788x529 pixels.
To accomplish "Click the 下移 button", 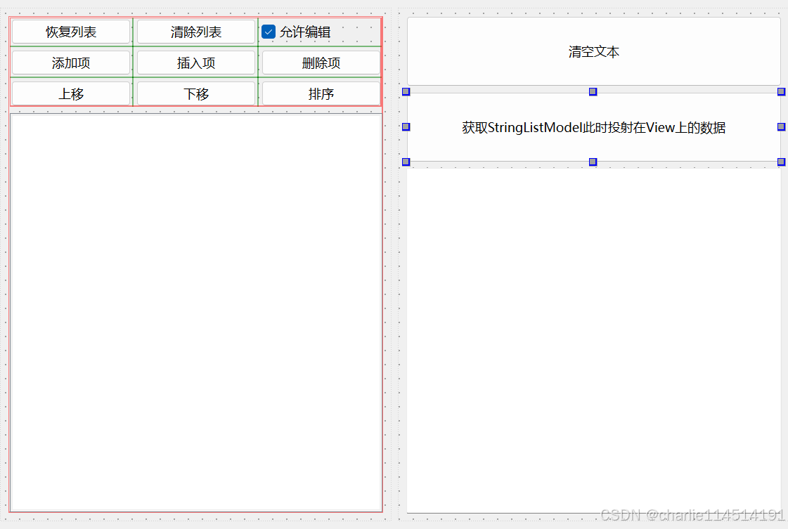I will (196, 93).
